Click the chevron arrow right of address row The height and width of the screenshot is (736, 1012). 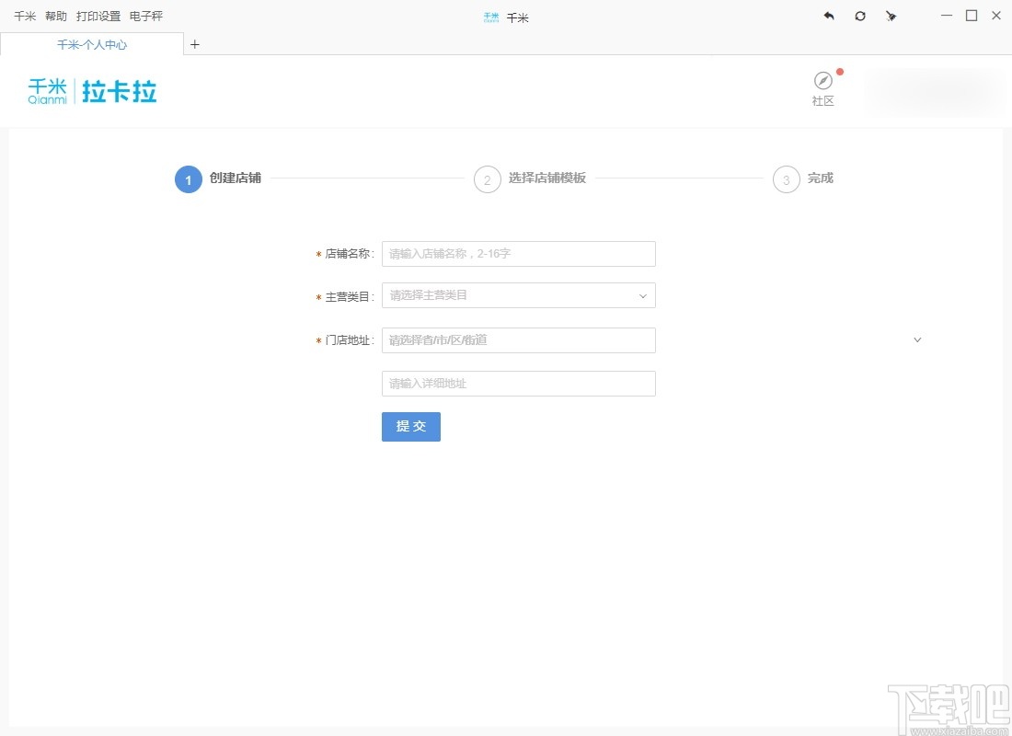pos(917,339)
